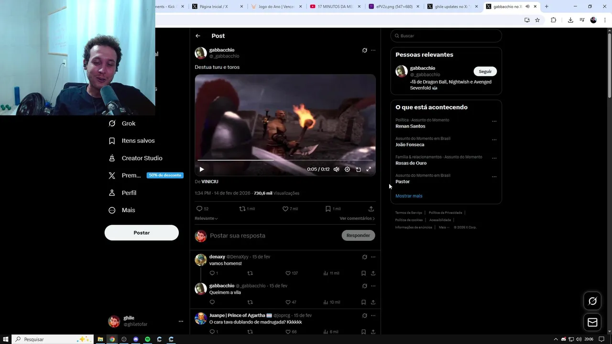Image resolution: width=612 pixels, height=344 pixels.
Task: Seek on the video progress bar
Action: [x=285, y=160]
